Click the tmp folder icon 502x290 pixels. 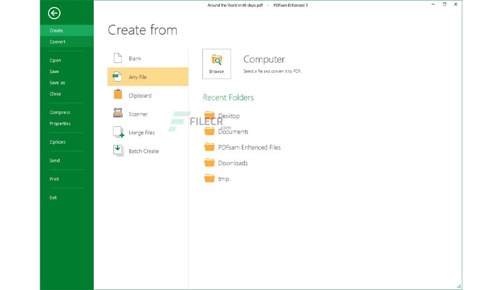tap(210, 178)
